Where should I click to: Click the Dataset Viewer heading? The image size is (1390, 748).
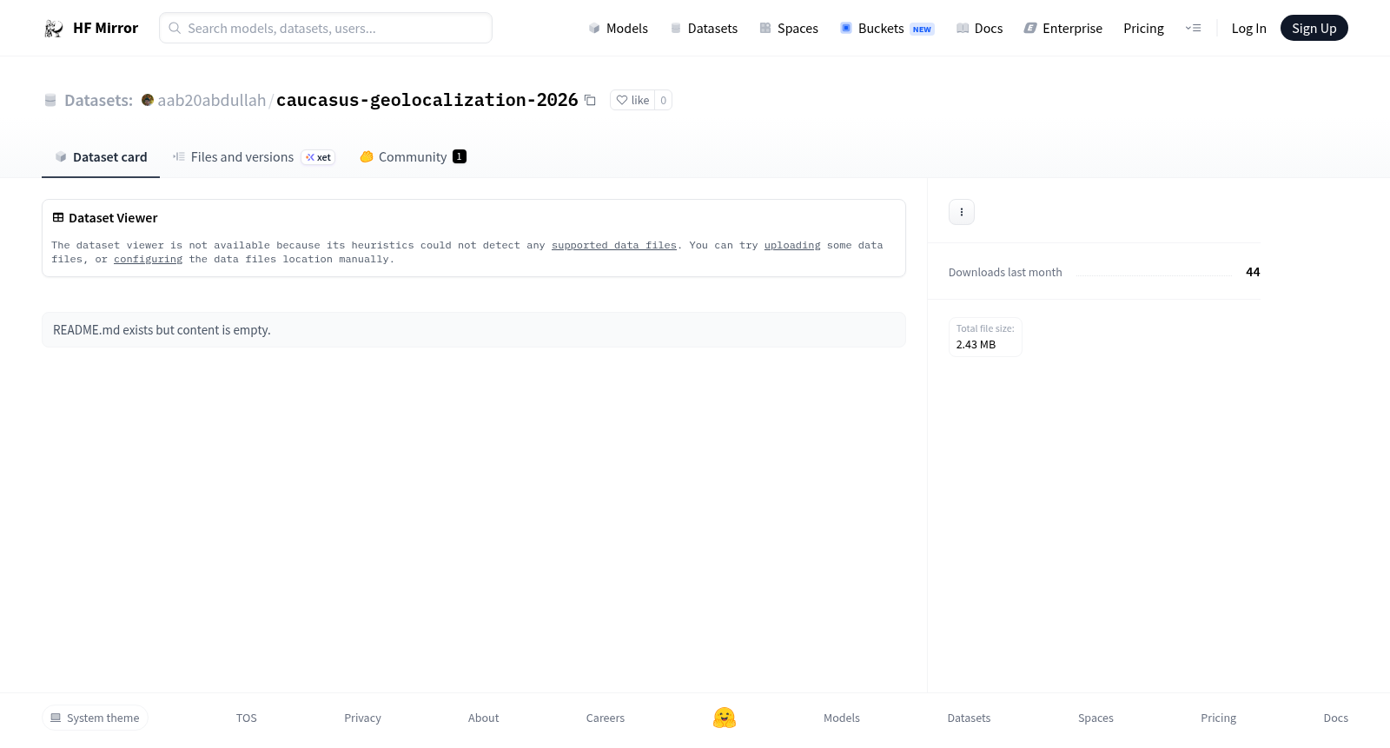(x=113, y=217)
